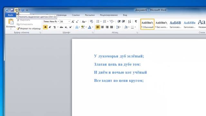Image resolution: width=206 pixels, height=116 pixels.
Task: Switch to the Рассылки tab
Action: pos(90,15)
